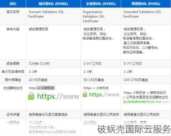Click the "企业网站" cell
This screenshot has width=171, height=136.
coord(90,122)
